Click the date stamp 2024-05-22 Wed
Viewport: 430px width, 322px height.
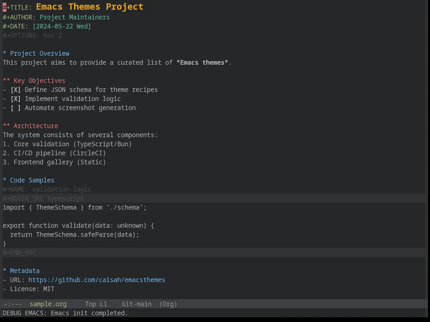pos(62,26)
